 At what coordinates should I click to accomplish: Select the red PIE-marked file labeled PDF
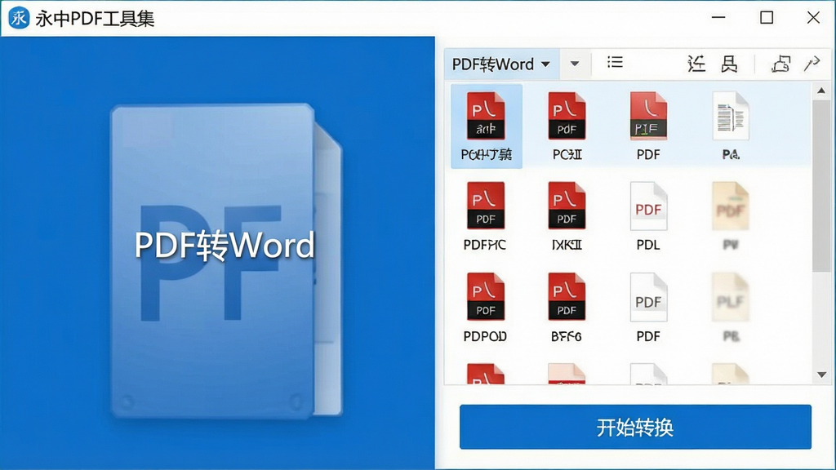coord(648,126)
